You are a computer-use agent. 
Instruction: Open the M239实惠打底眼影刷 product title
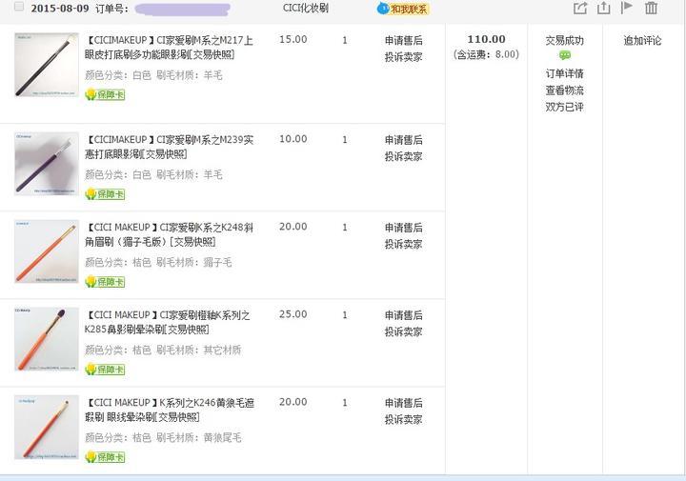pyautogui.click(x=169, y=147)
